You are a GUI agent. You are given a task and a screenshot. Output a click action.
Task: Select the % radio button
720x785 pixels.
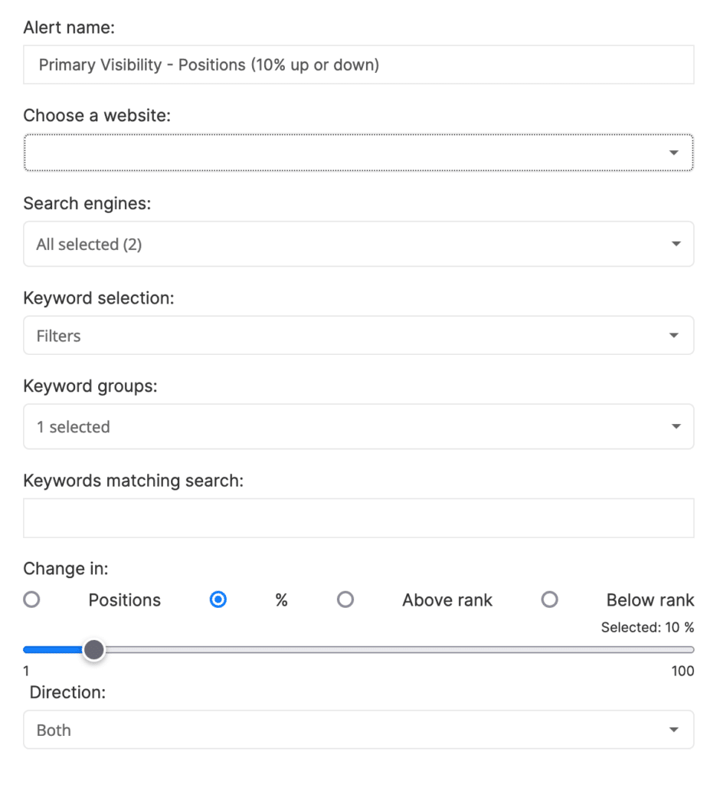click(x=218, y=599)
